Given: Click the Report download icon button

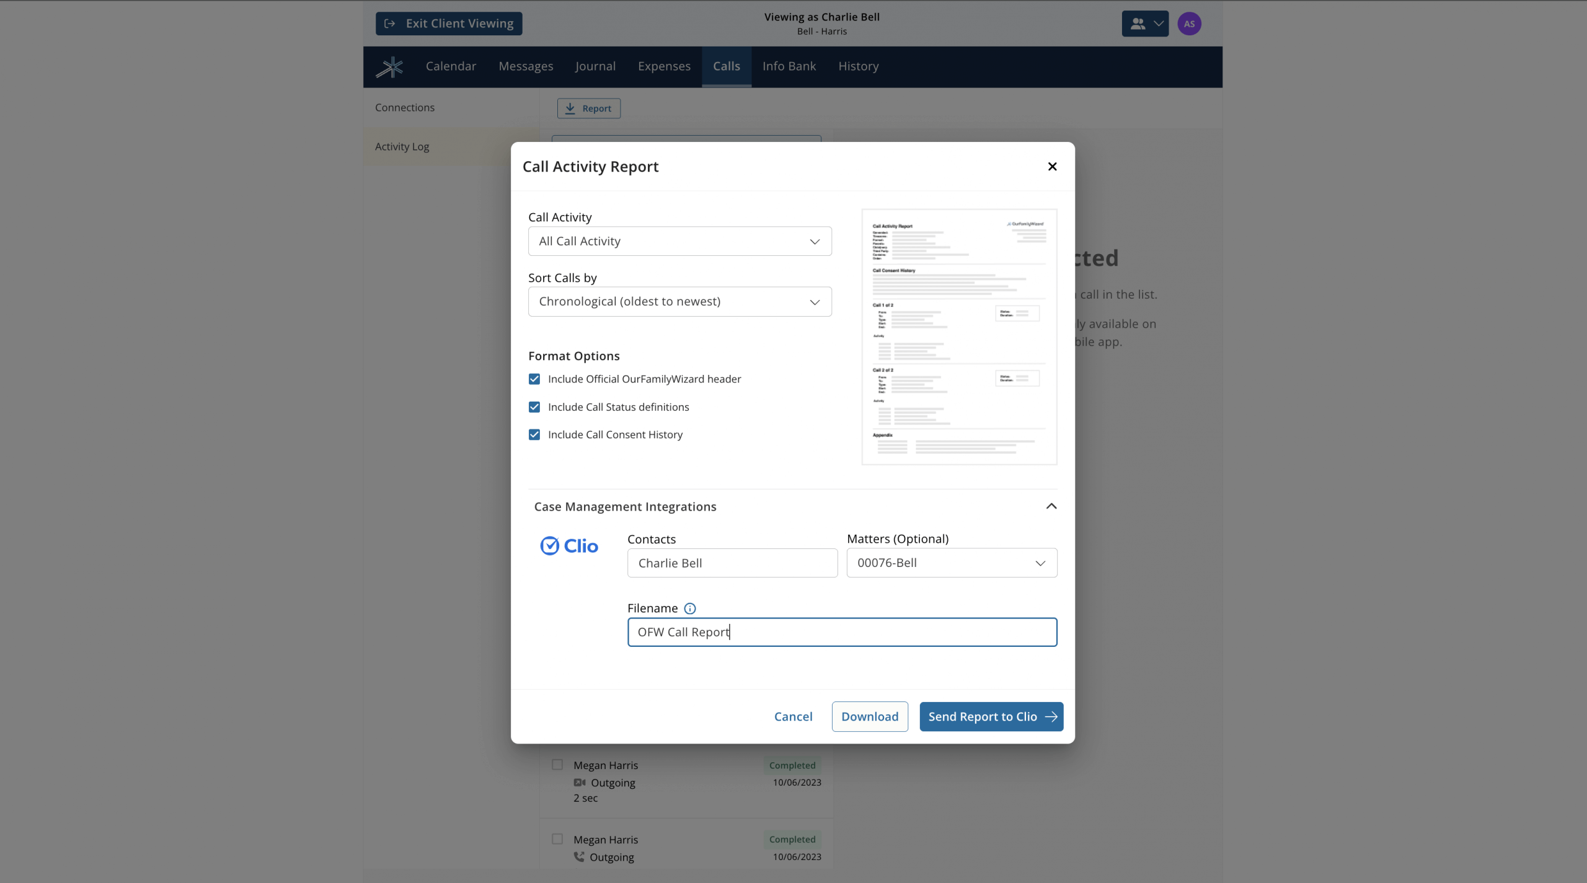Looking at the screenshot, I should [588, 108].
